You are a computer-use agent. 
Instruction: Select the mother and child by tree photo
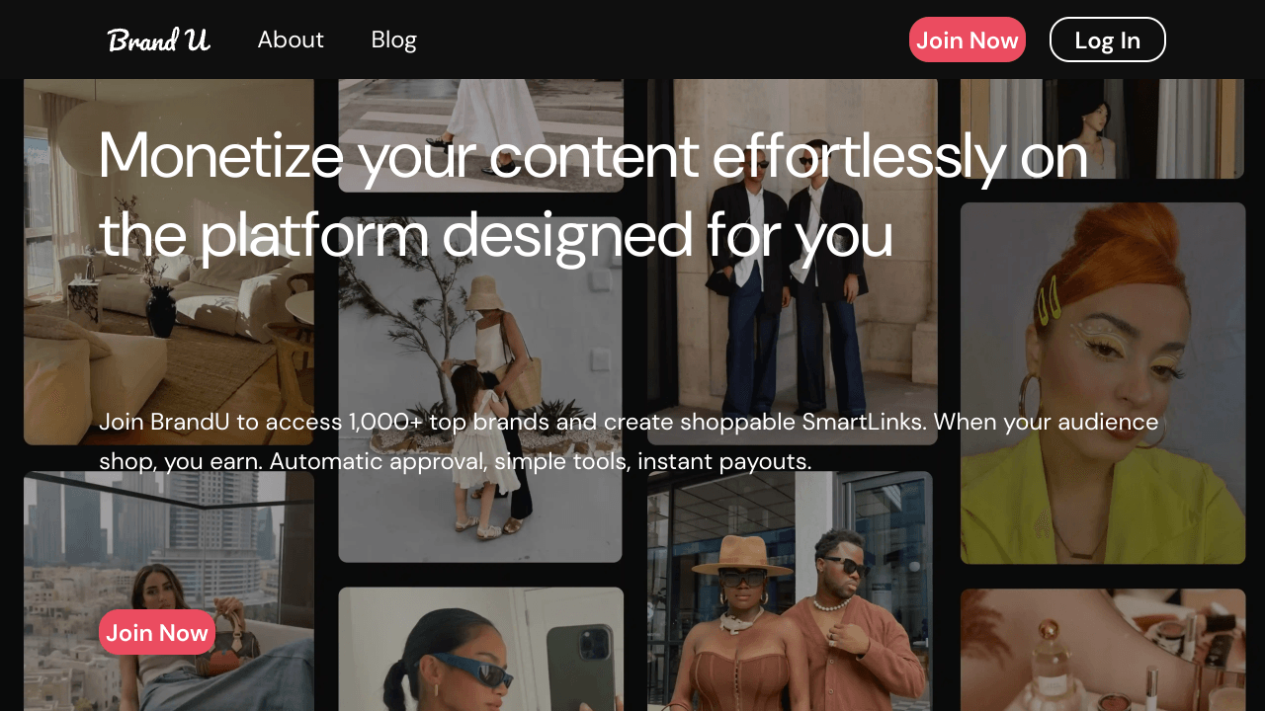(x=480, y=390)
